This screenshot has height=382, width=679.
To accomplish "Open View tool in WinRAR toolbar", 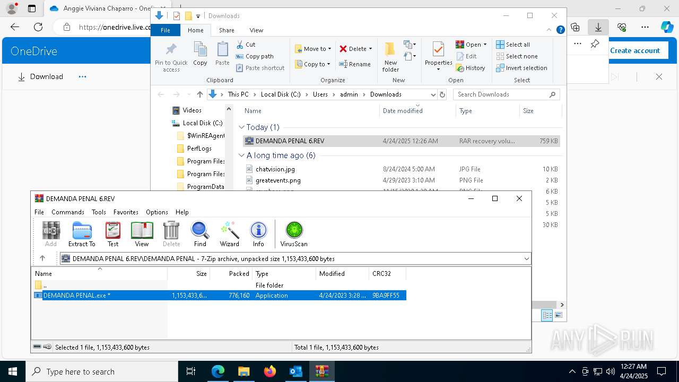I will click(142, 234).
